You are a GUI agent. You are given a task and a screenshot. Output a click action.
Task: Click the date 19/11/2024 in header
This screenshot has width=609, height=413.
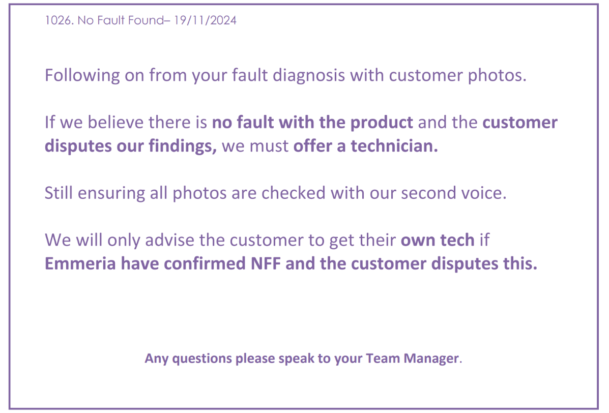[205, 20]
